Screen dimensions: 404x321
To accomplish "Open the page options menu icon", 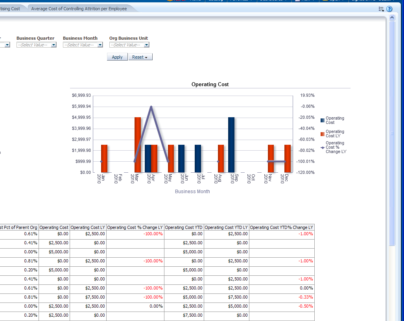I will [381, 9].
